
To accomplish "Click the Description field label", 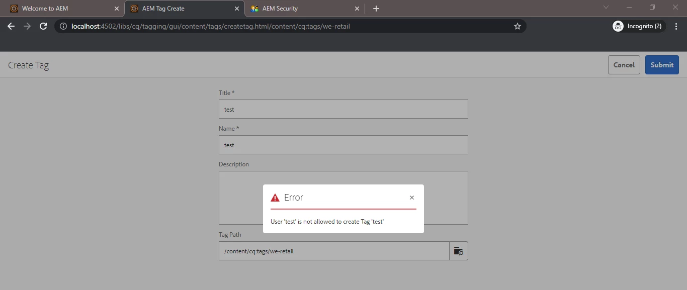I will (x=234, y=164).
